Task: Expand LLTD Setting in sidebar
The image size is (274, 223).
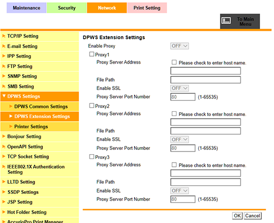Action: [x=40, y=182]
